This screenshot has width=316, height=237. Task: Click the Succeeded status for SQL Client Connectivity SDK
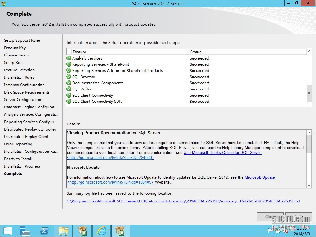[x=200, y=101]
